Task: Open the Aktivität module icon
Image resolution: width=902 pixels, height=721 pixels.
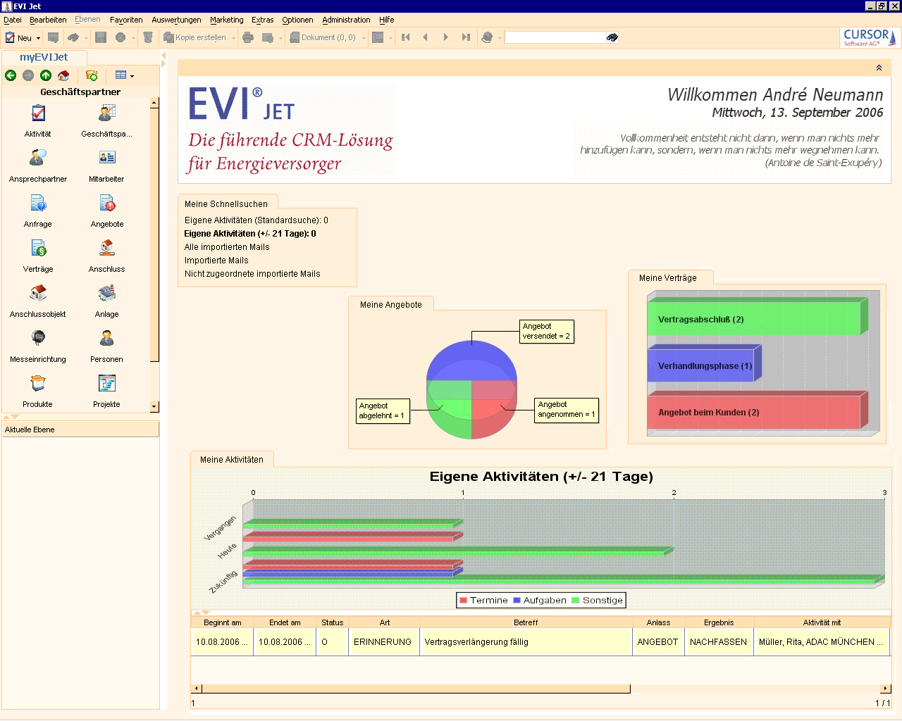Action: click(38, 113)
